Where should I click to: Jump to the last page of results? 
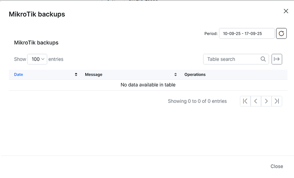[277, 101]
